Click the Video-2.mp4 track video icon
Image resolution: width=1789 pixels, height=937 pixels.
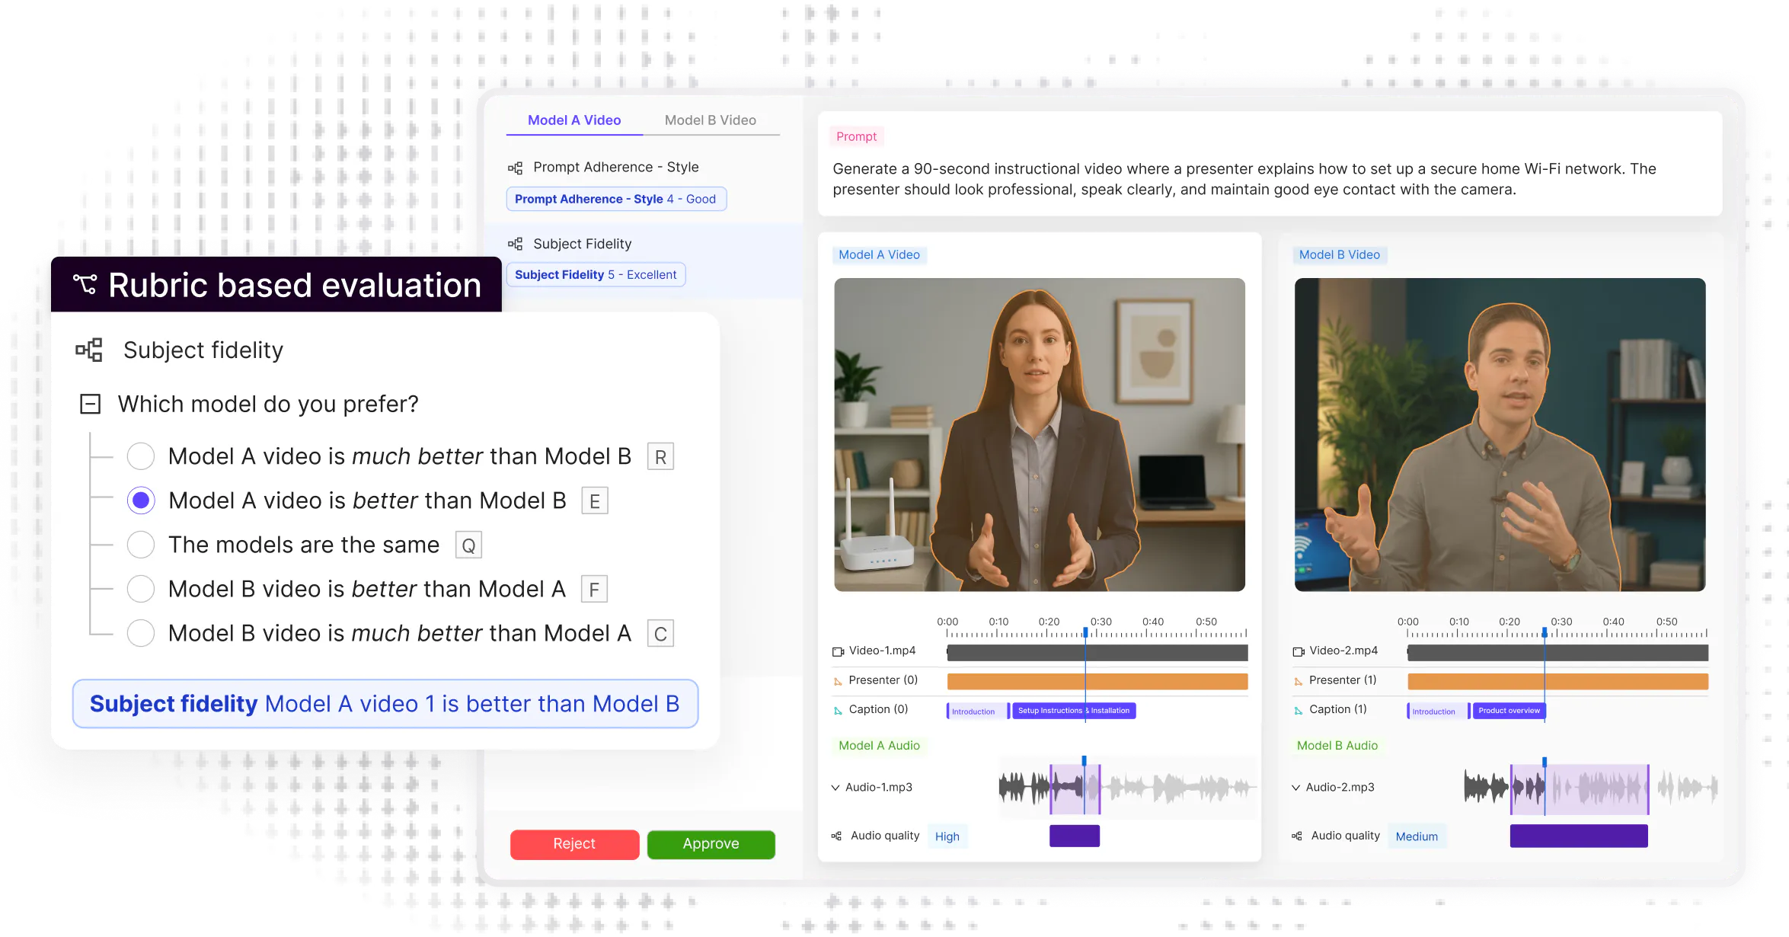click(1299, 651)
